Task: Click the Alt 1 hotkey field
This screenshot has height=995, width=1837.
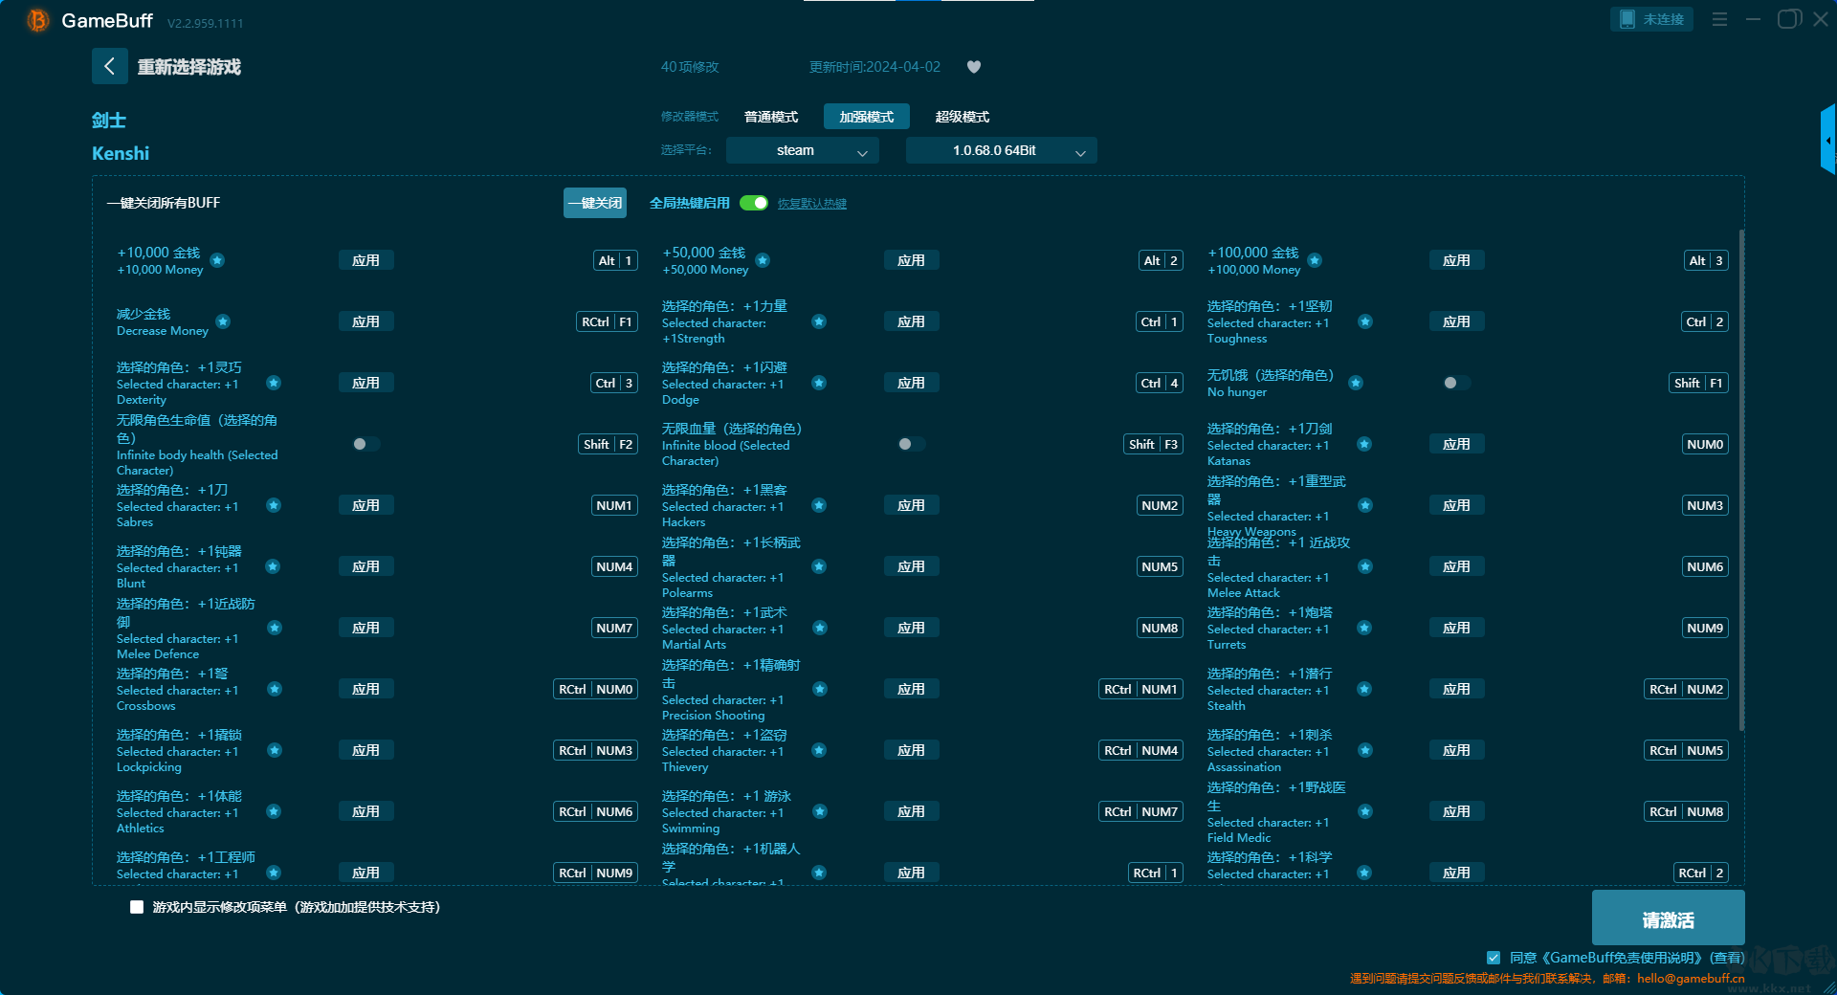Action: tap(615, 260)
